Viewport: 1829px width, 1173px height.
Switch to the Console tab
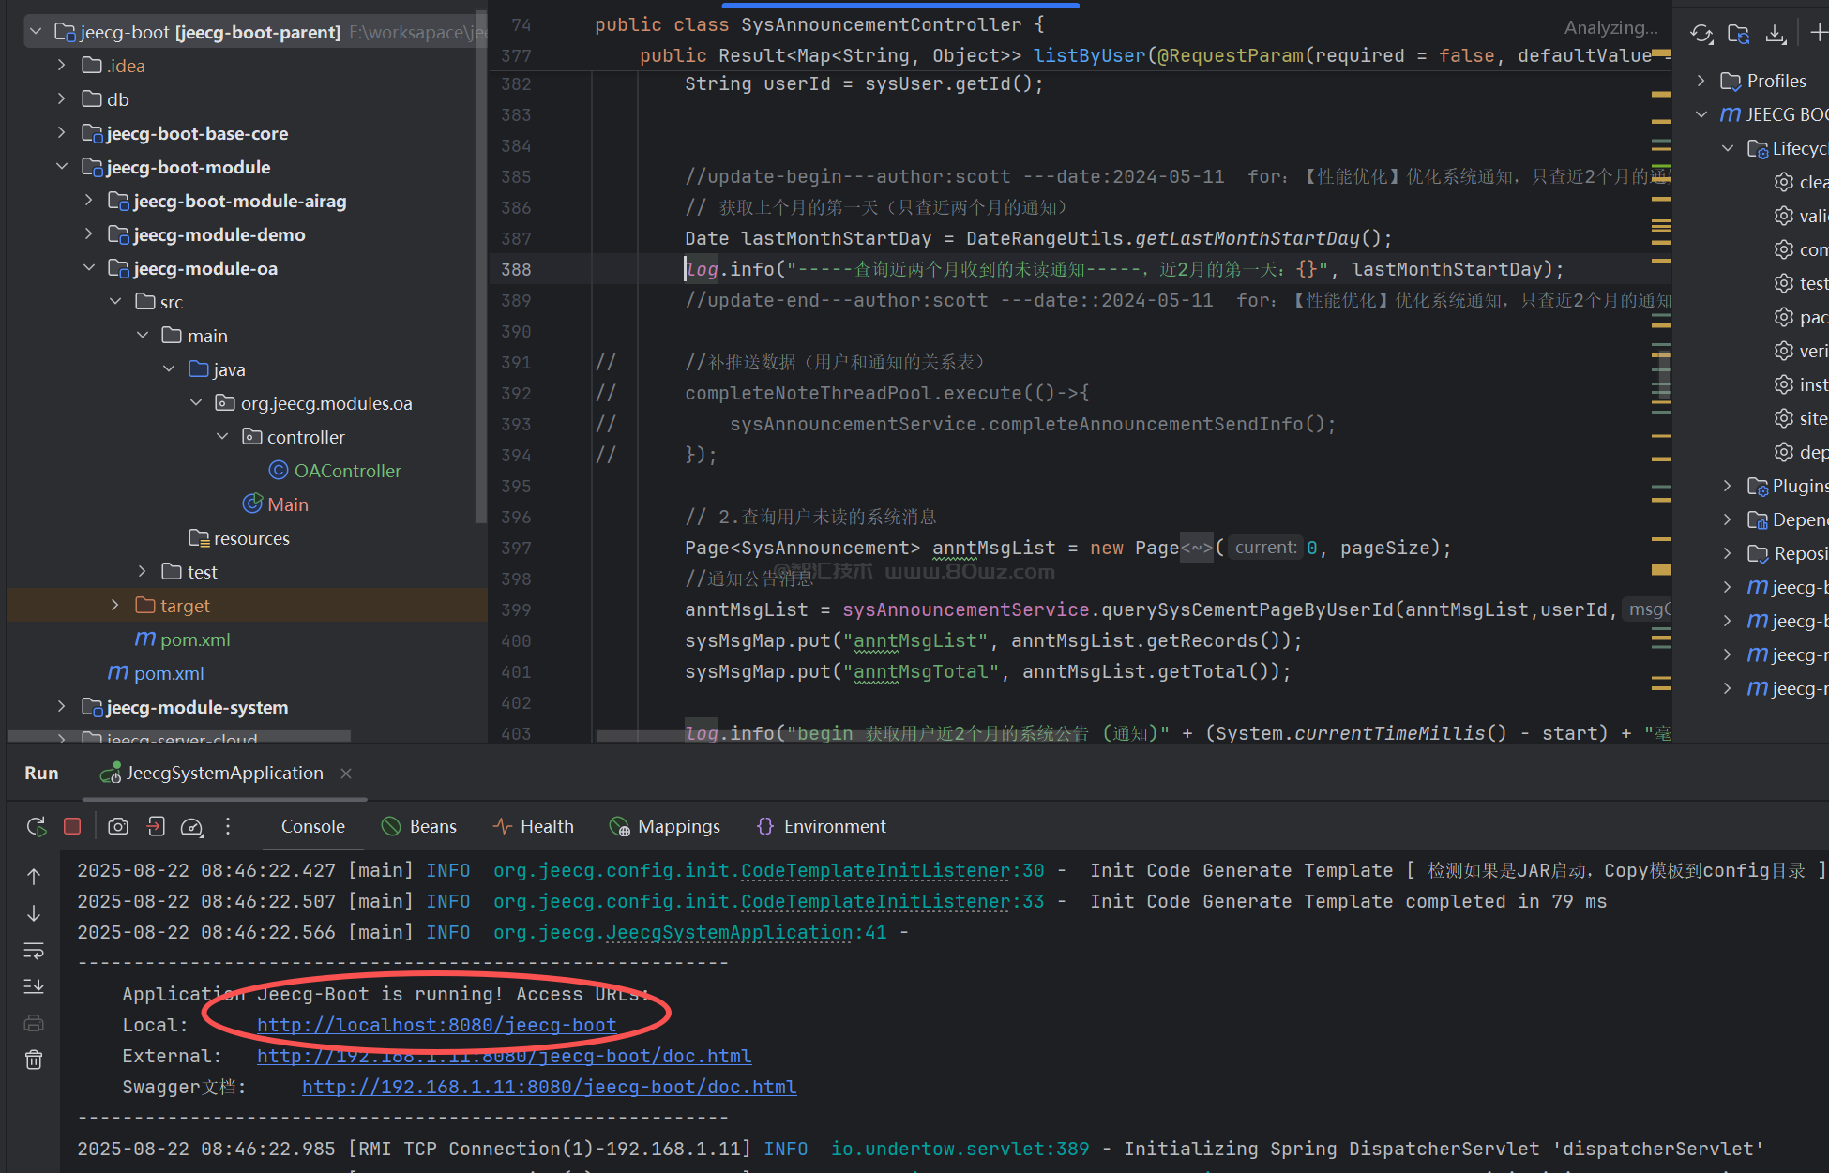(313, 826)
